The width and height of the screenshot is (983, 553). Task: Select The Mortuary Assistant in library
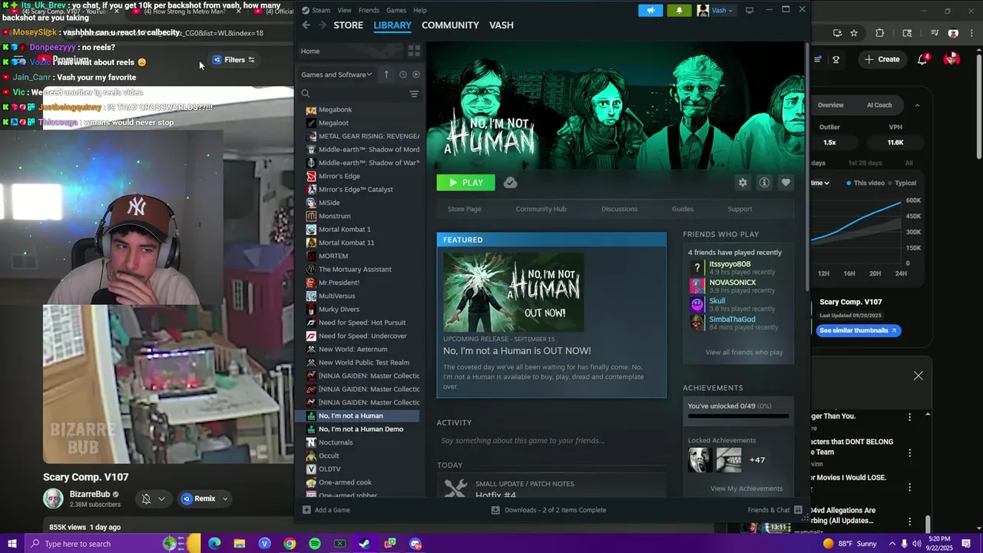[355, 270]
